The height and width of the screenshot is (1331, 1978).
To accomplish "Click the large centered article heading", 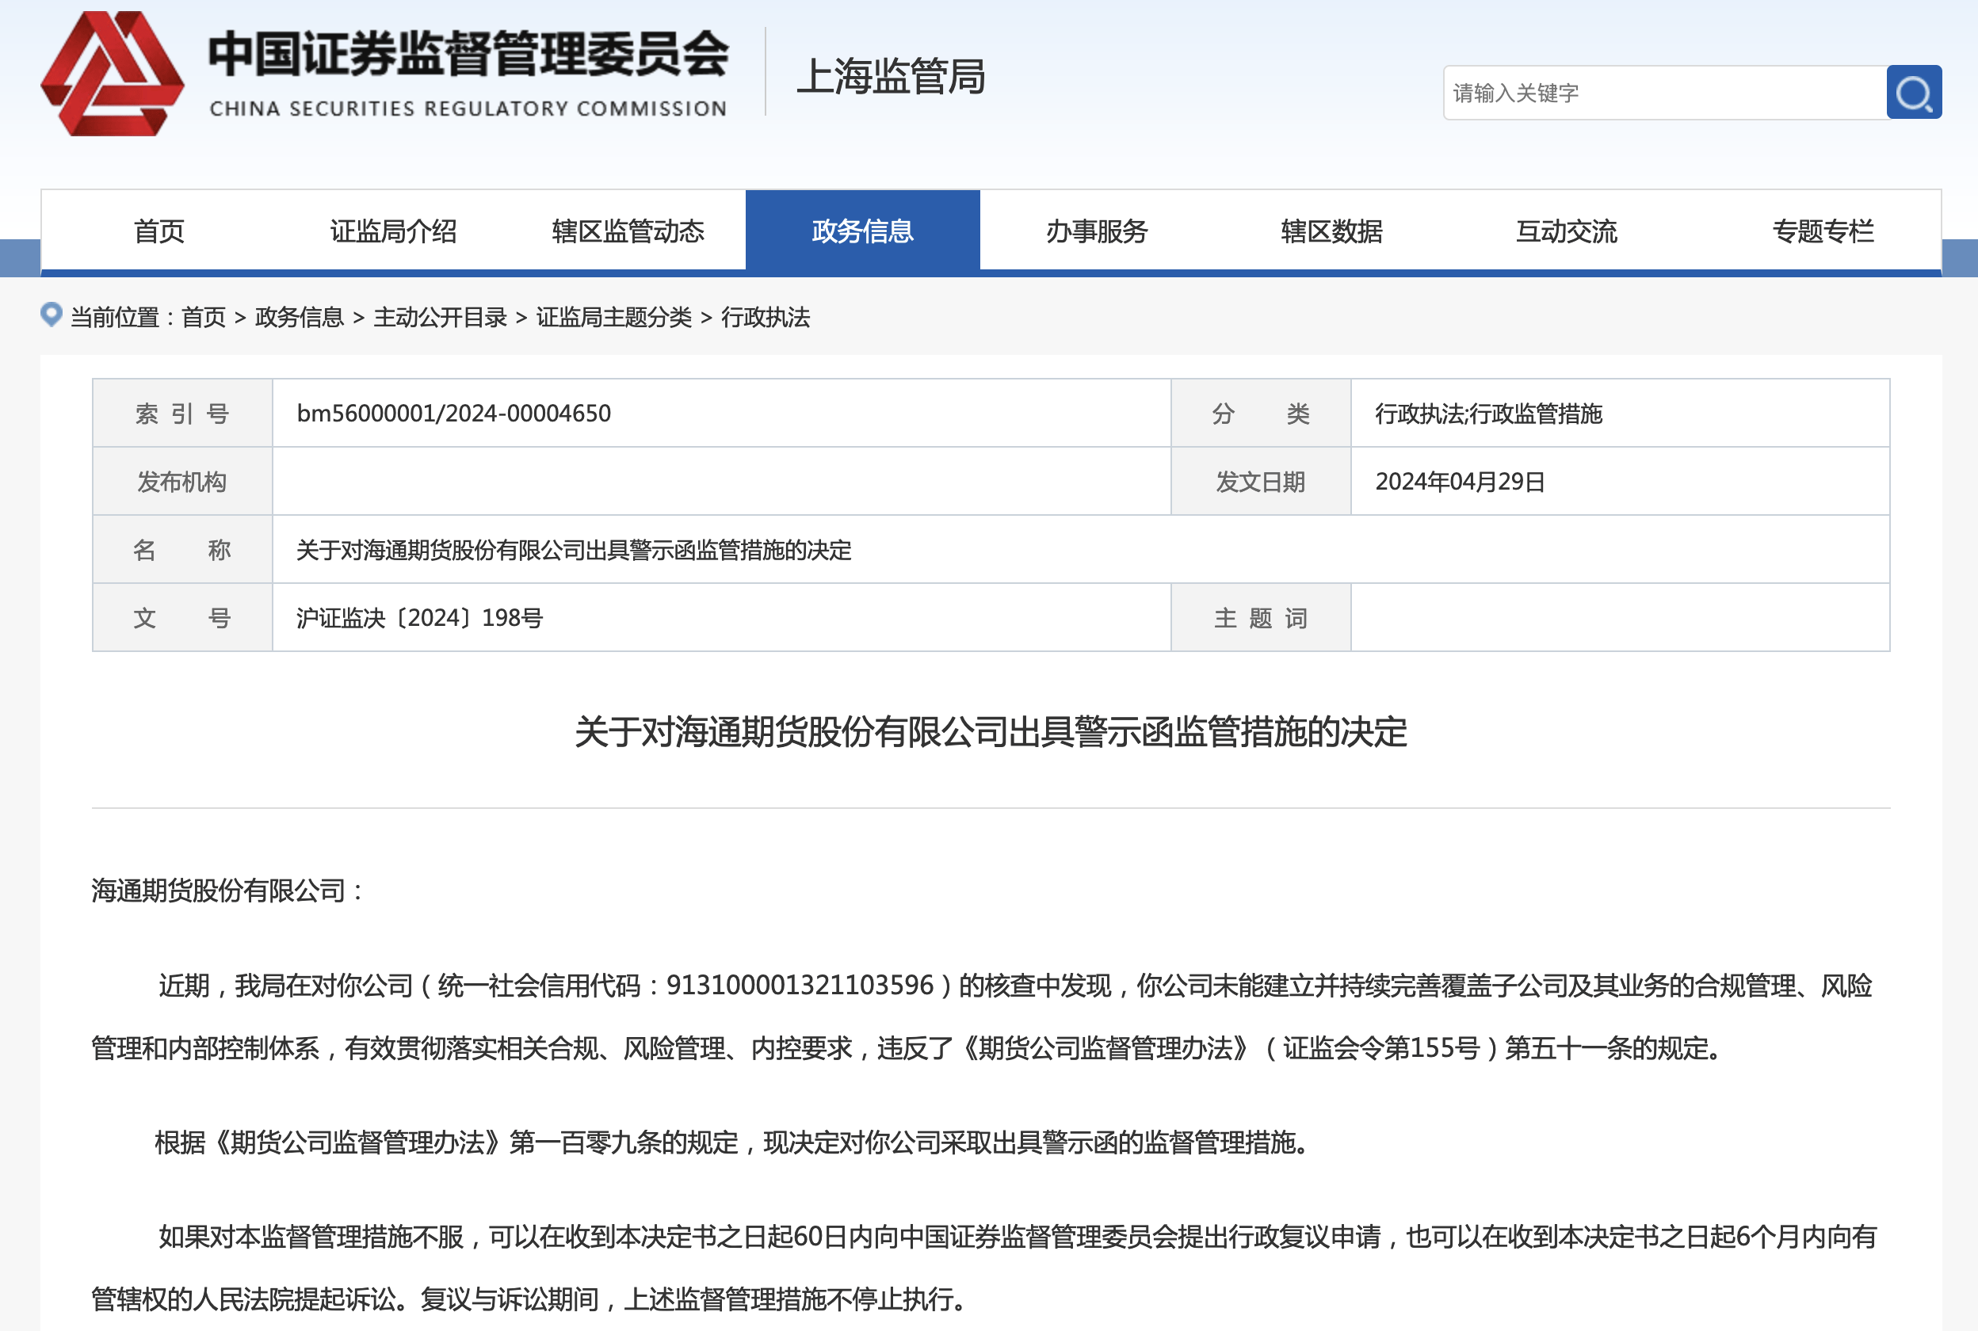I will (x=991, y=732).
